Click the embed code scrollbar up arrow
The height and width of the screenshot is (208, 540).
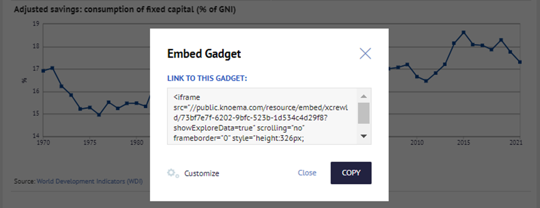(x=364, y=96)
